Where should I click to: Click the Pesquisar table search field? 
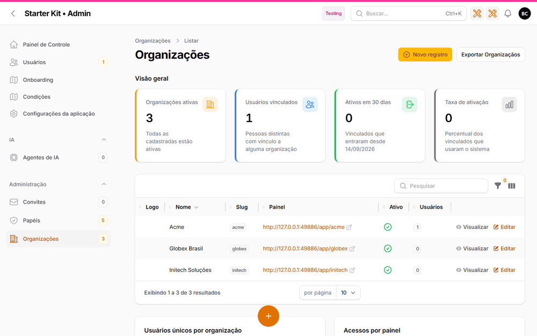click(441, 186)
